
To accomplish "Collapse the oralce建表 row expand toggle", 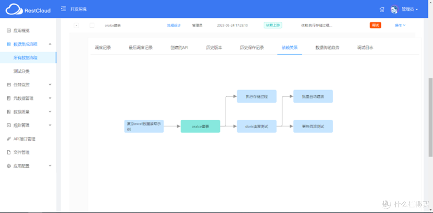I will coord(76,25).
